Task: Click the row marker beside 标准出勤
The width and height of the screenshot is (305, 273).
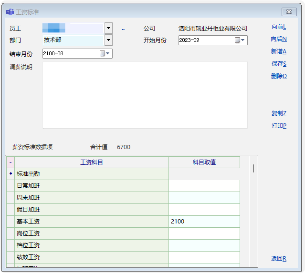Action: point(11,174)
